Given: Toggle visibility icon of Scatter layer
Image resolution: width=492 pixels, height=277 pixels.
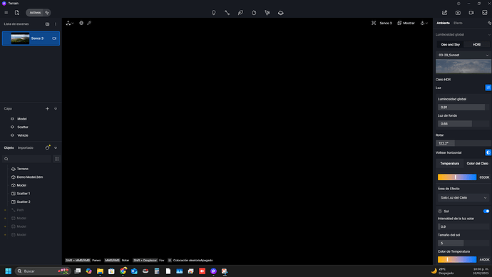Looking at the screenshot, I should click(x=12, y=127).
